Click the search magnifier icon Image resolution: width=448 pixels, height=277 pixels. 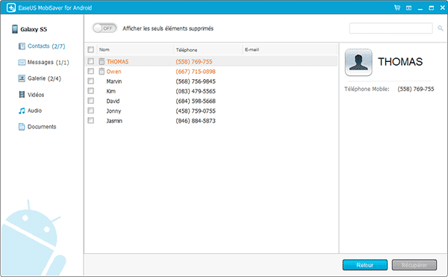441,28
